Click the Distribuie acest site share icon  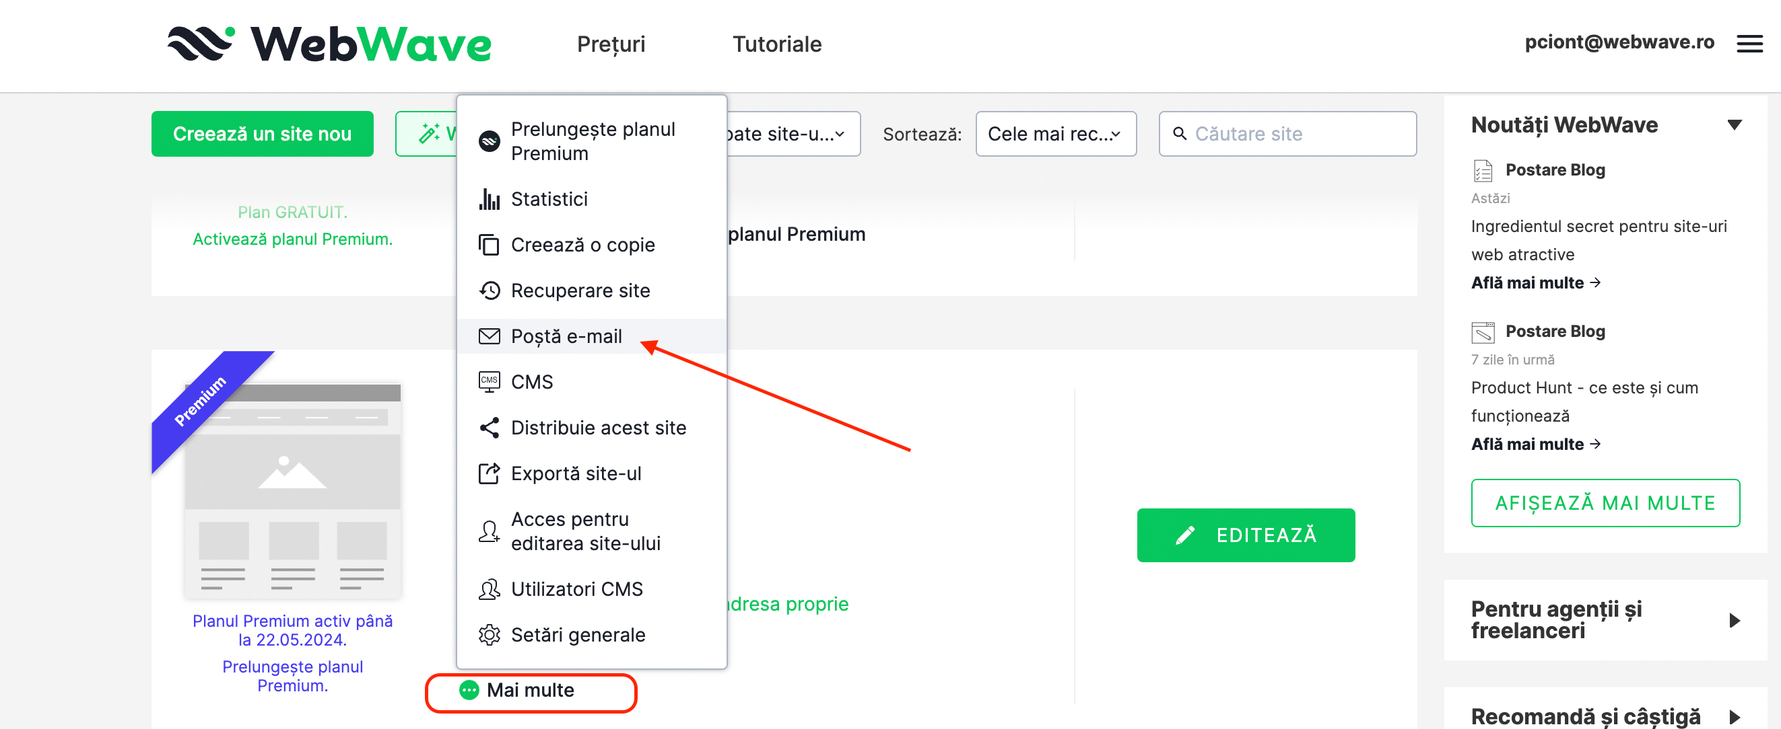pyautogui.click(x=489, y=428)
